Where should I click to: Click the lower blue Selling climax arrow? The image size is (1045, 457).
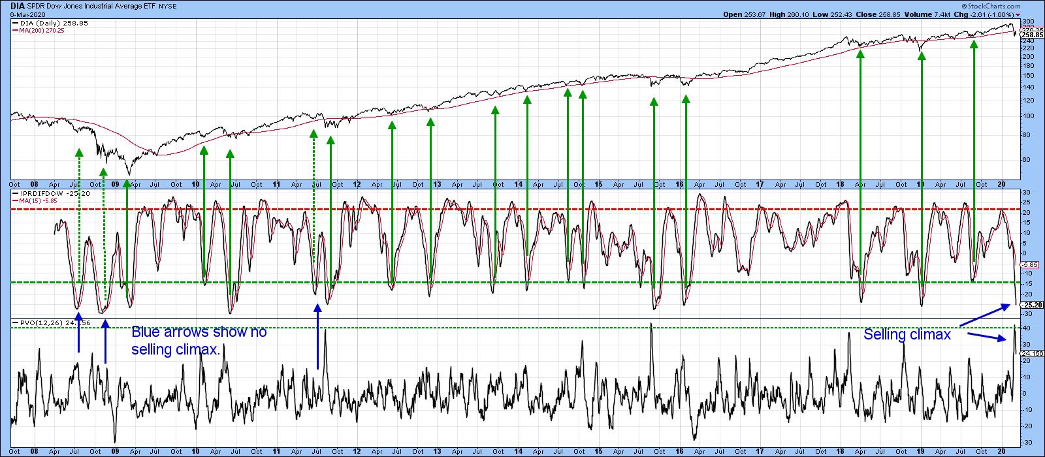coord(988,336)
